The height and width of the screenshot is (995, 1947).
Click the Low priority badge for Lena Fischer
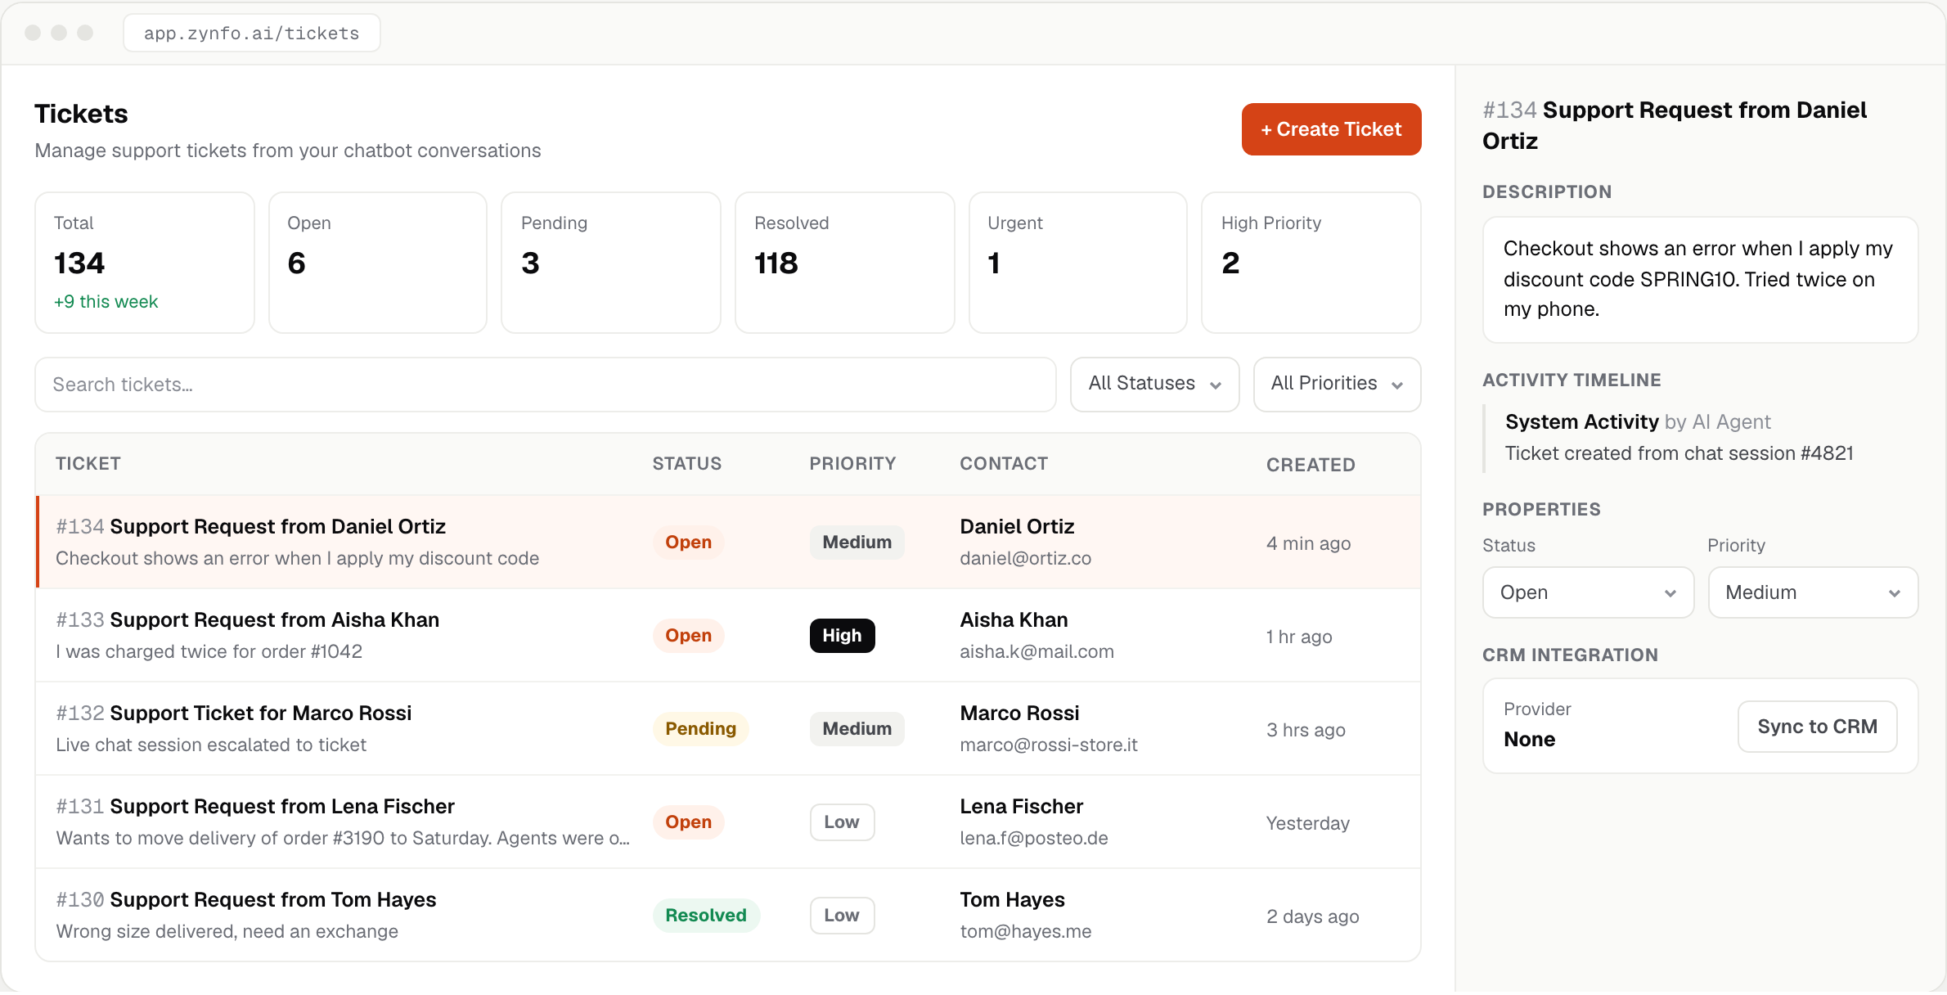point(842,822)
